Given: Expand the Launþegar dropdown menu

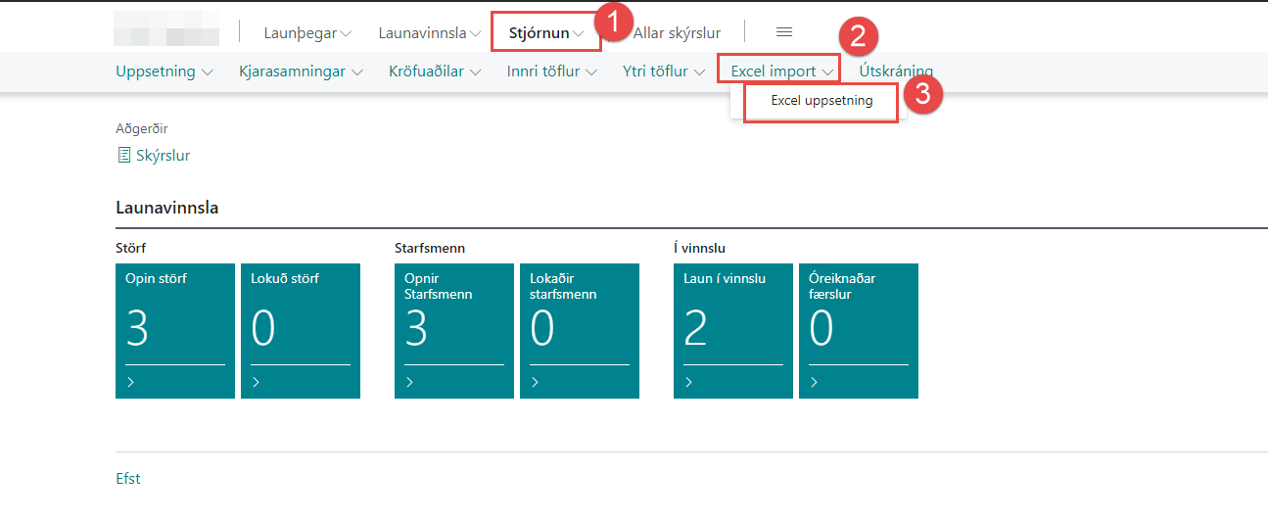Looking at the screenshot, I should coord(306,33).
